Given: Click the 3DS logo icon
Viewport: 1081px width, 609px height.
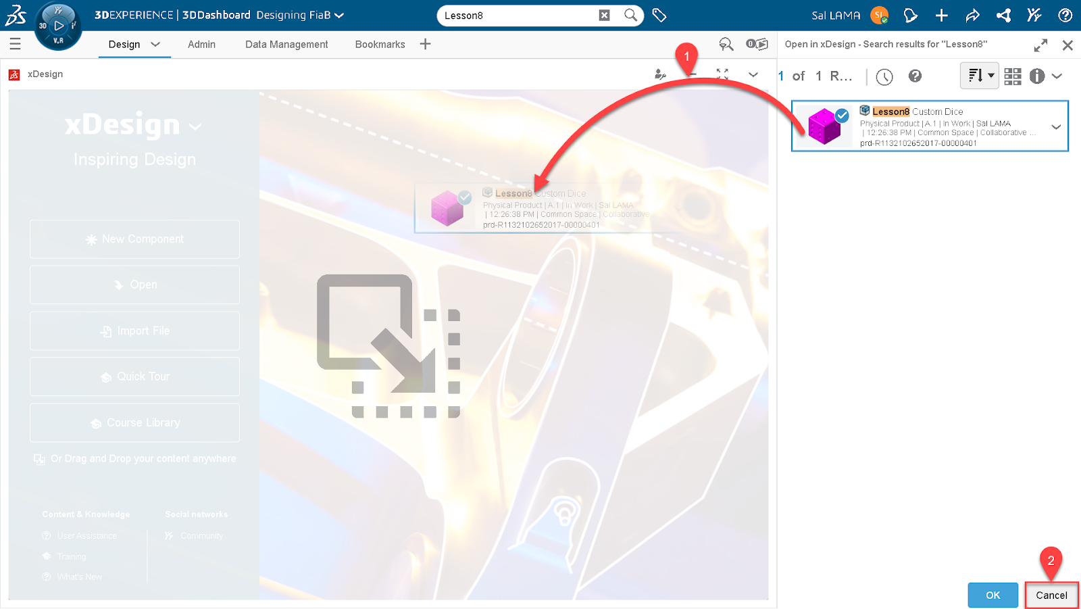Looking at the screenshot, I should (16, 15).
